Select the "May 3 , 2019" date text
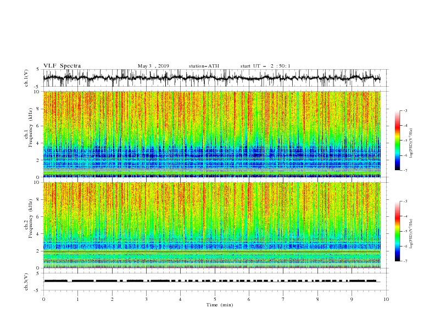 153,66
